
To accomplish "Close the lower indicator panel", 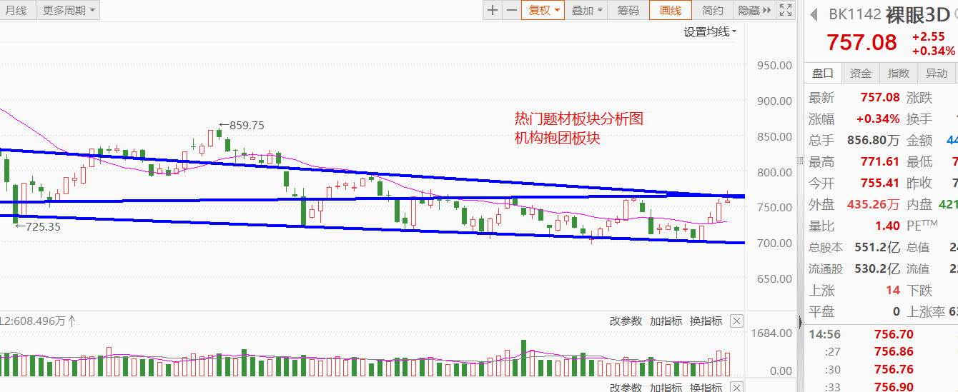I will (x=737, y=387).
